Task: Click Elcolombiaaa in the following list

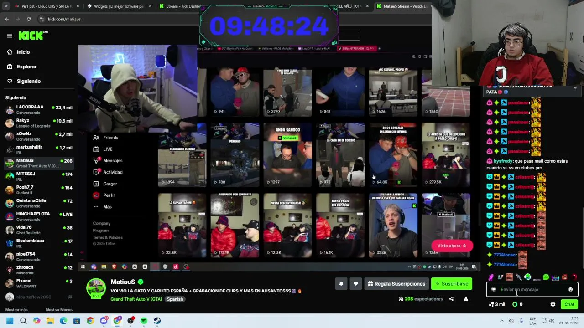Action: coord(39,243)
